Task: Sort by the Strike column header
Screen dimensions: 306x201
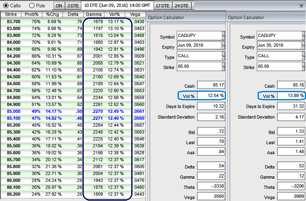Action: click(x=11, y=15)
